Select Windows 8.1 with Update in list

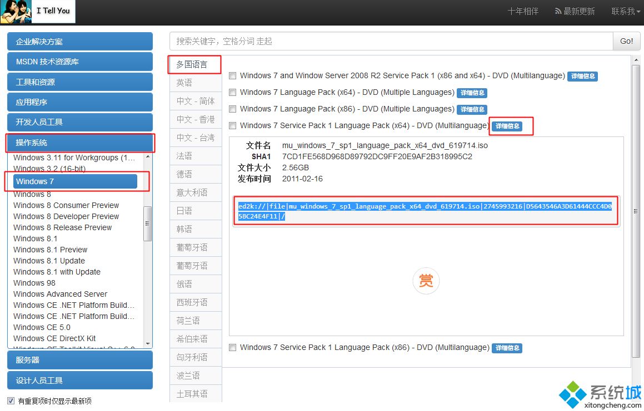[x=57, y=272]
